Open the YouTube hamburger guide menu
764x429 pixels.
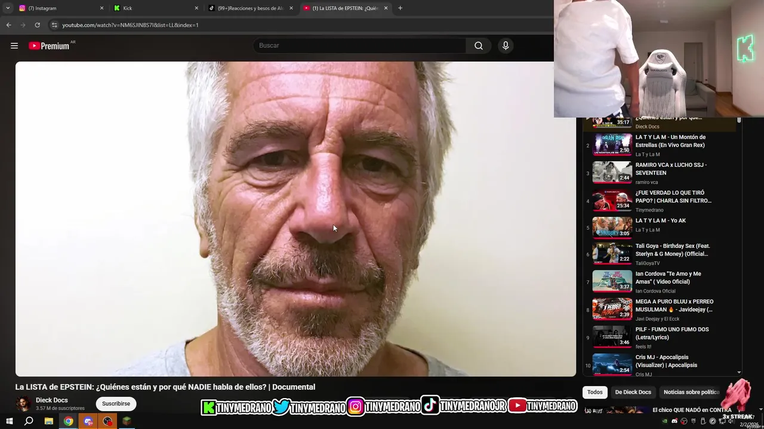coord(14,46)
